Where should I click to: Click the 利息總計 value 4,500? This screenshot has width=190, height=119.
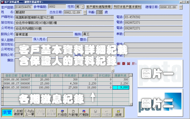[x=71, y=84]
